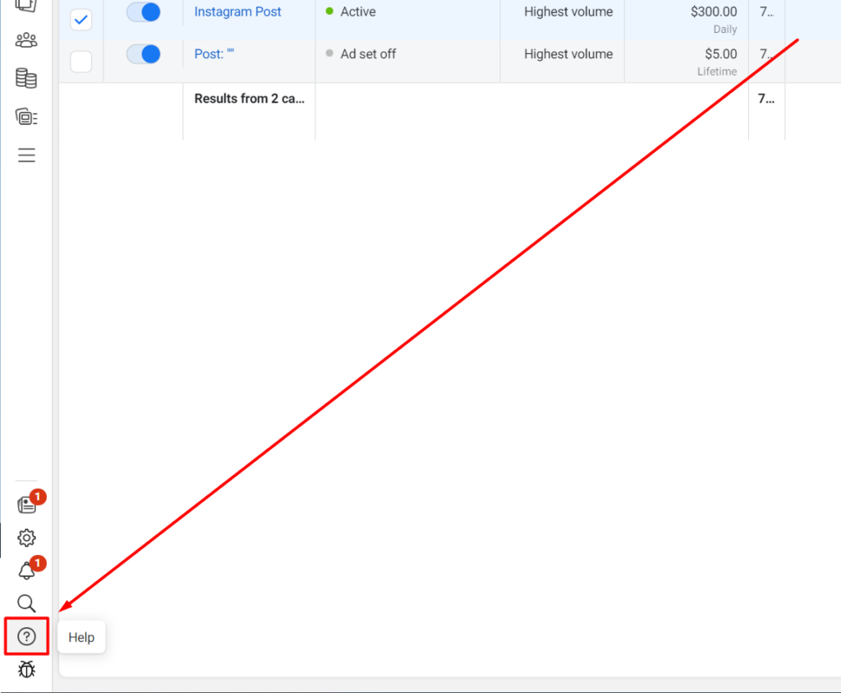Uncheck the Instagram Post row checkbox
Viewport: 841px width, 693px height.
click(81, 20)
